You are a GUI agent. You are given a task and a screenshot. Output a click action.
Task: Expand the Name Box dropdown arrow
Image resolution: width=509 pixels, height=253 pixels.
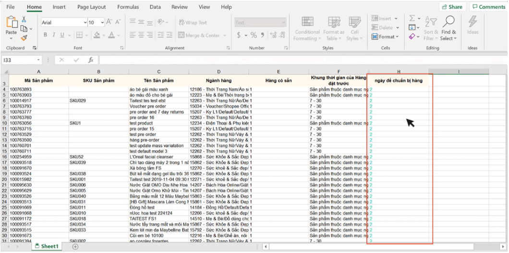(39, 60)
